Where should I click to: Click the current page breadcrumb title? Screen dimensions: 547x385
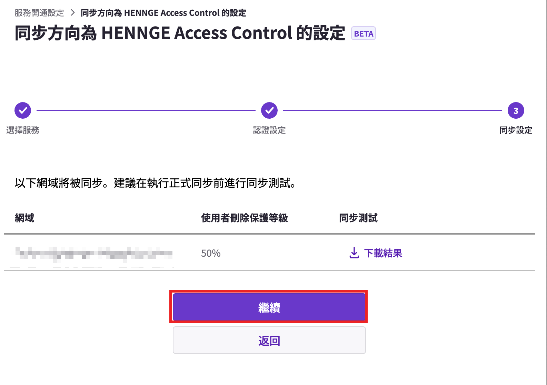[x=163, y=13]
